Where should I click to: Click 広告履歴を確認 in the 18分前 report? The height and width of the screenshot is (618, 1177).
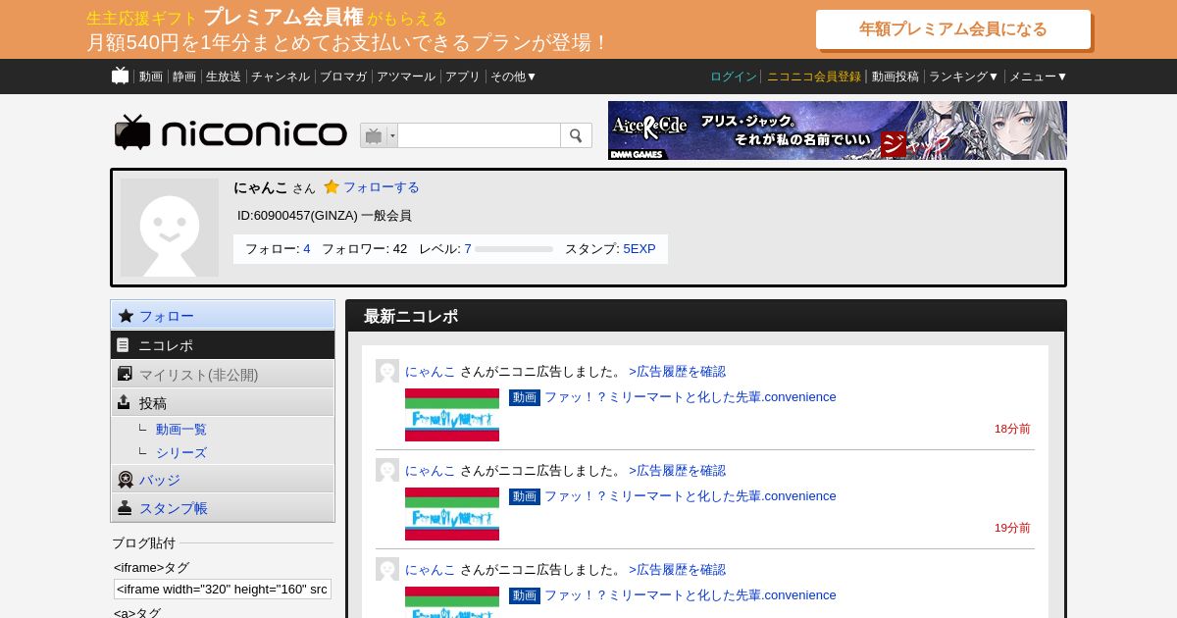[678, 372]
